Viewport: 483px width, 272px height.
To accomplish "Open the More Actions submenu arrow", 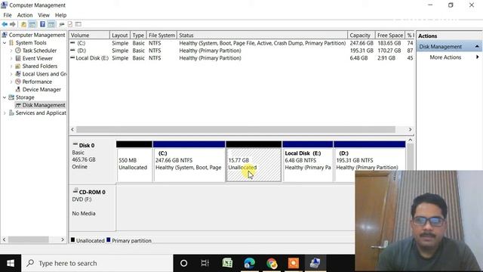I will [477, 57].
